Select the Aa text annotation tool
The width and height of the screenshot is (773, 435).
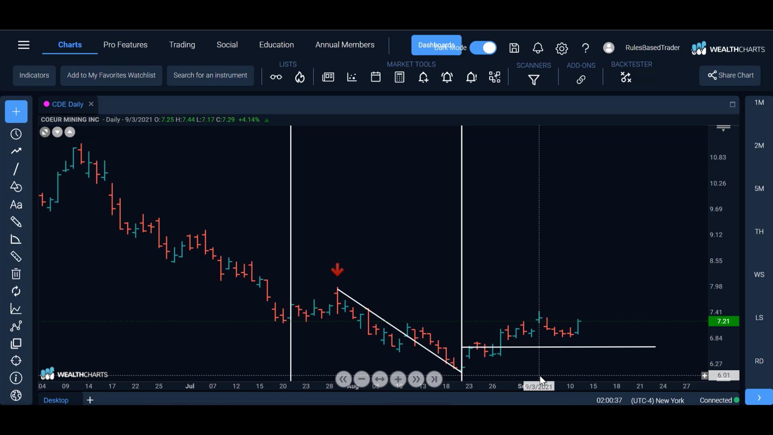[16, 205]
